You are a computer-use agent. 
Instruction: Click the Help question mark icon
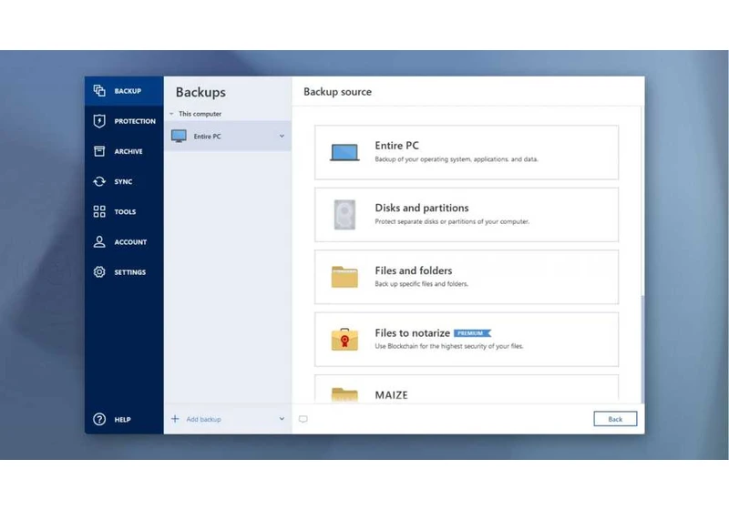(x=99, y=419)
